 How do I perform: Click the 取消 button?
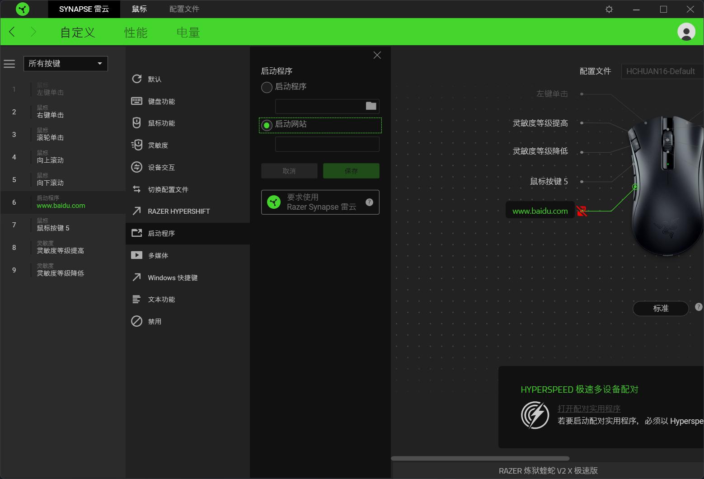click(x=289, y=171)
